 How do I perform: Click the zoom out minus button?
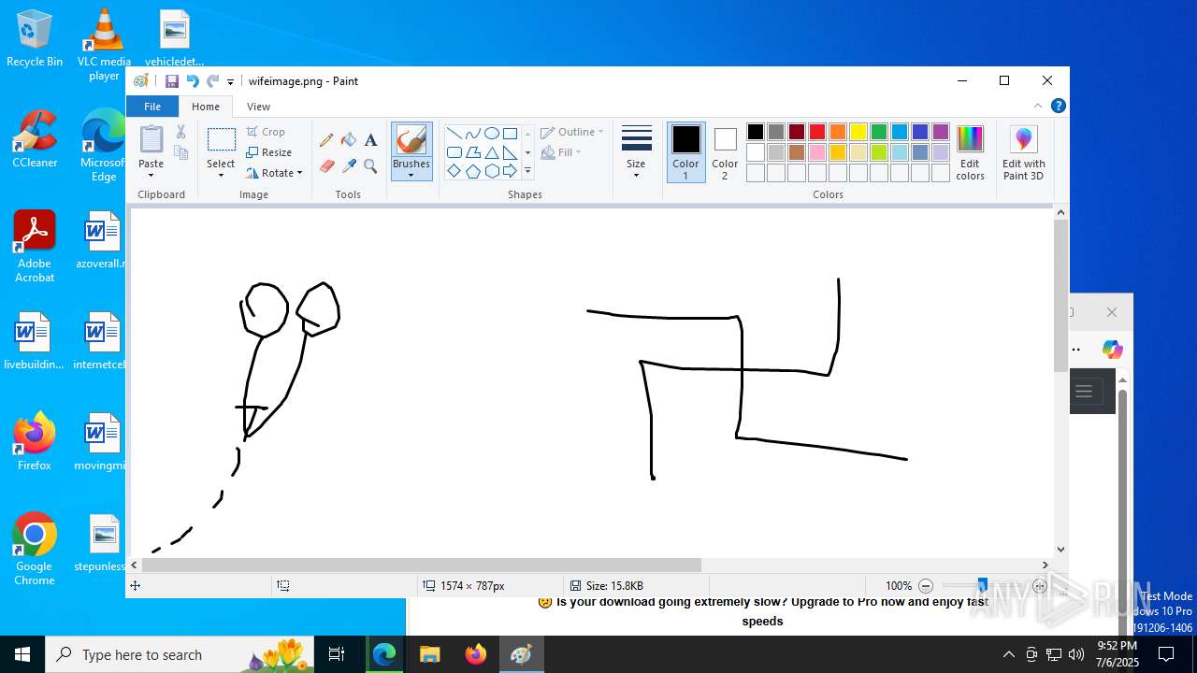pos(926,586)
